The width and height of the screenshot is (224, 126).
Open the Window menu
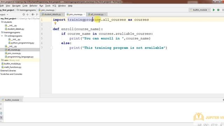pyautogui.click(x=62, y=6)
